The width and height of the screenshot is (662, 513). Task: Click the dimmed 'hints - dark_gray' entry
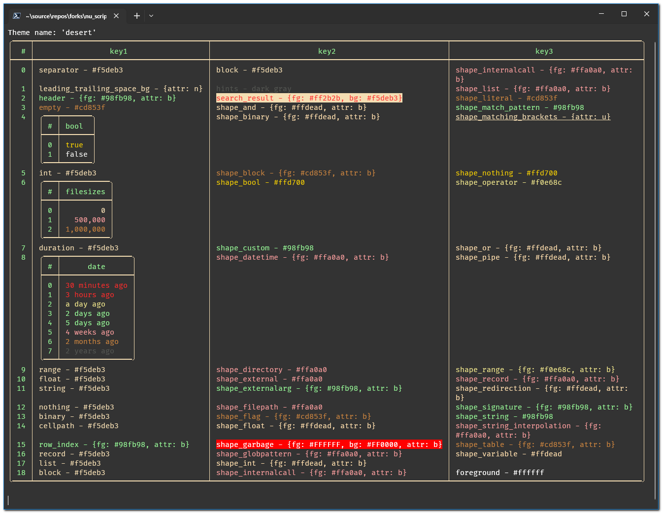coord(254,89)
